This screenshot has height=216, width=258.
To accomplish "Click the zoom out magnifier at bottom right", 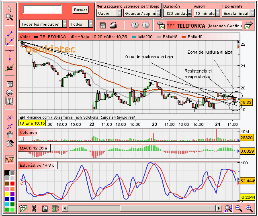I will [x=239, y=208].
